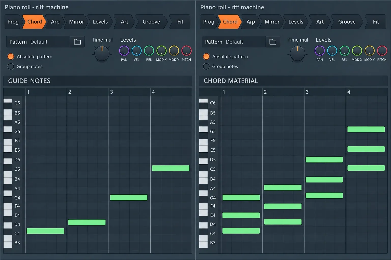
Task: Open Groove tab in left panel
Action: point(151,22)
